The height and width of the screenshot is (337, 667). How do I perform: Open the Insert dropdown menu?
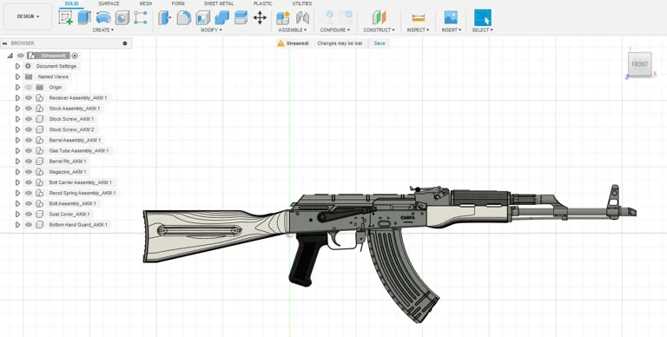[452, 30]
